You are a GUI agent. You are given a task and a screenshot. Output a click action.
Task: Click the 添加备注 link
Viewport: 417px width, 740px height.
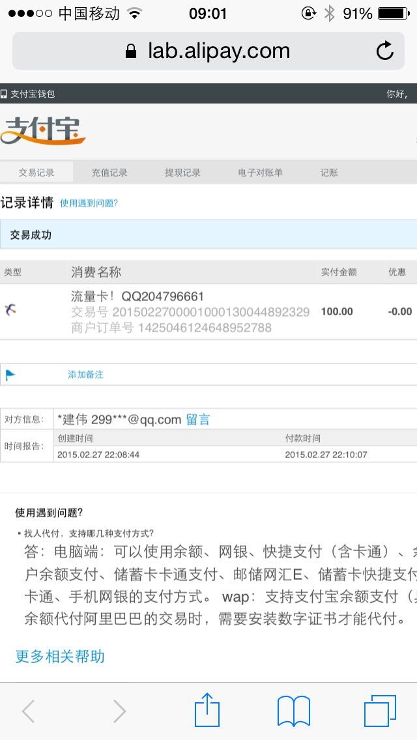click(x=85, y=375)
